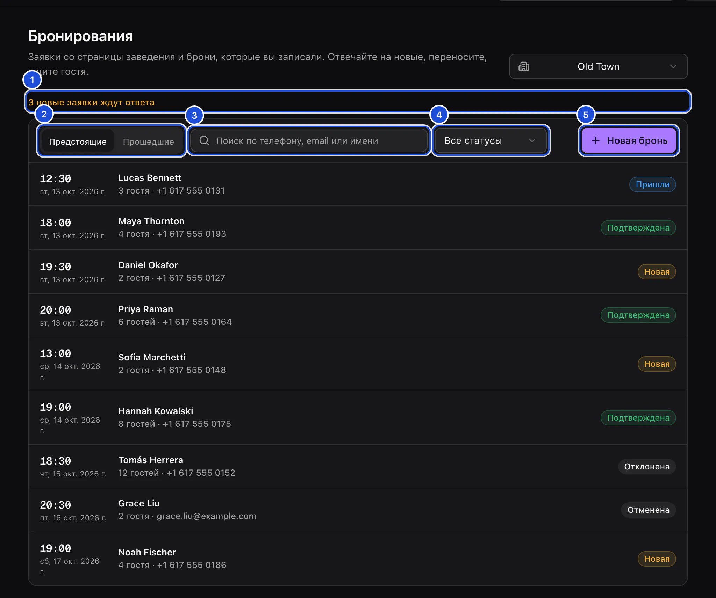Open Daniel Okafor booking request
The width and height of the screenshot is (716, 598).
358,272
